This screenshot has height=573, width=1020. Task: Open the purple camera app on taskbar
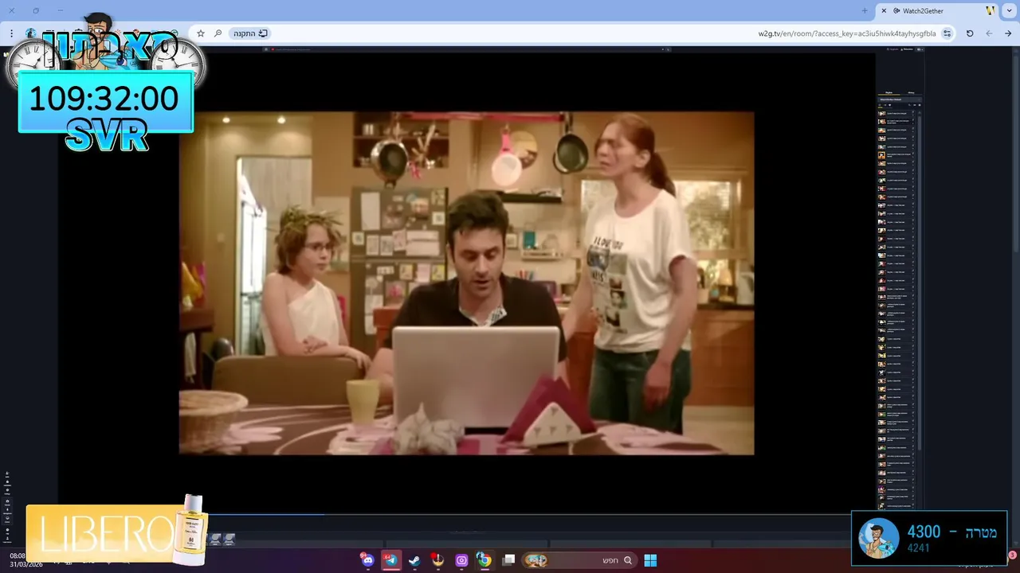pyautogui.click(x=461, y=560)
